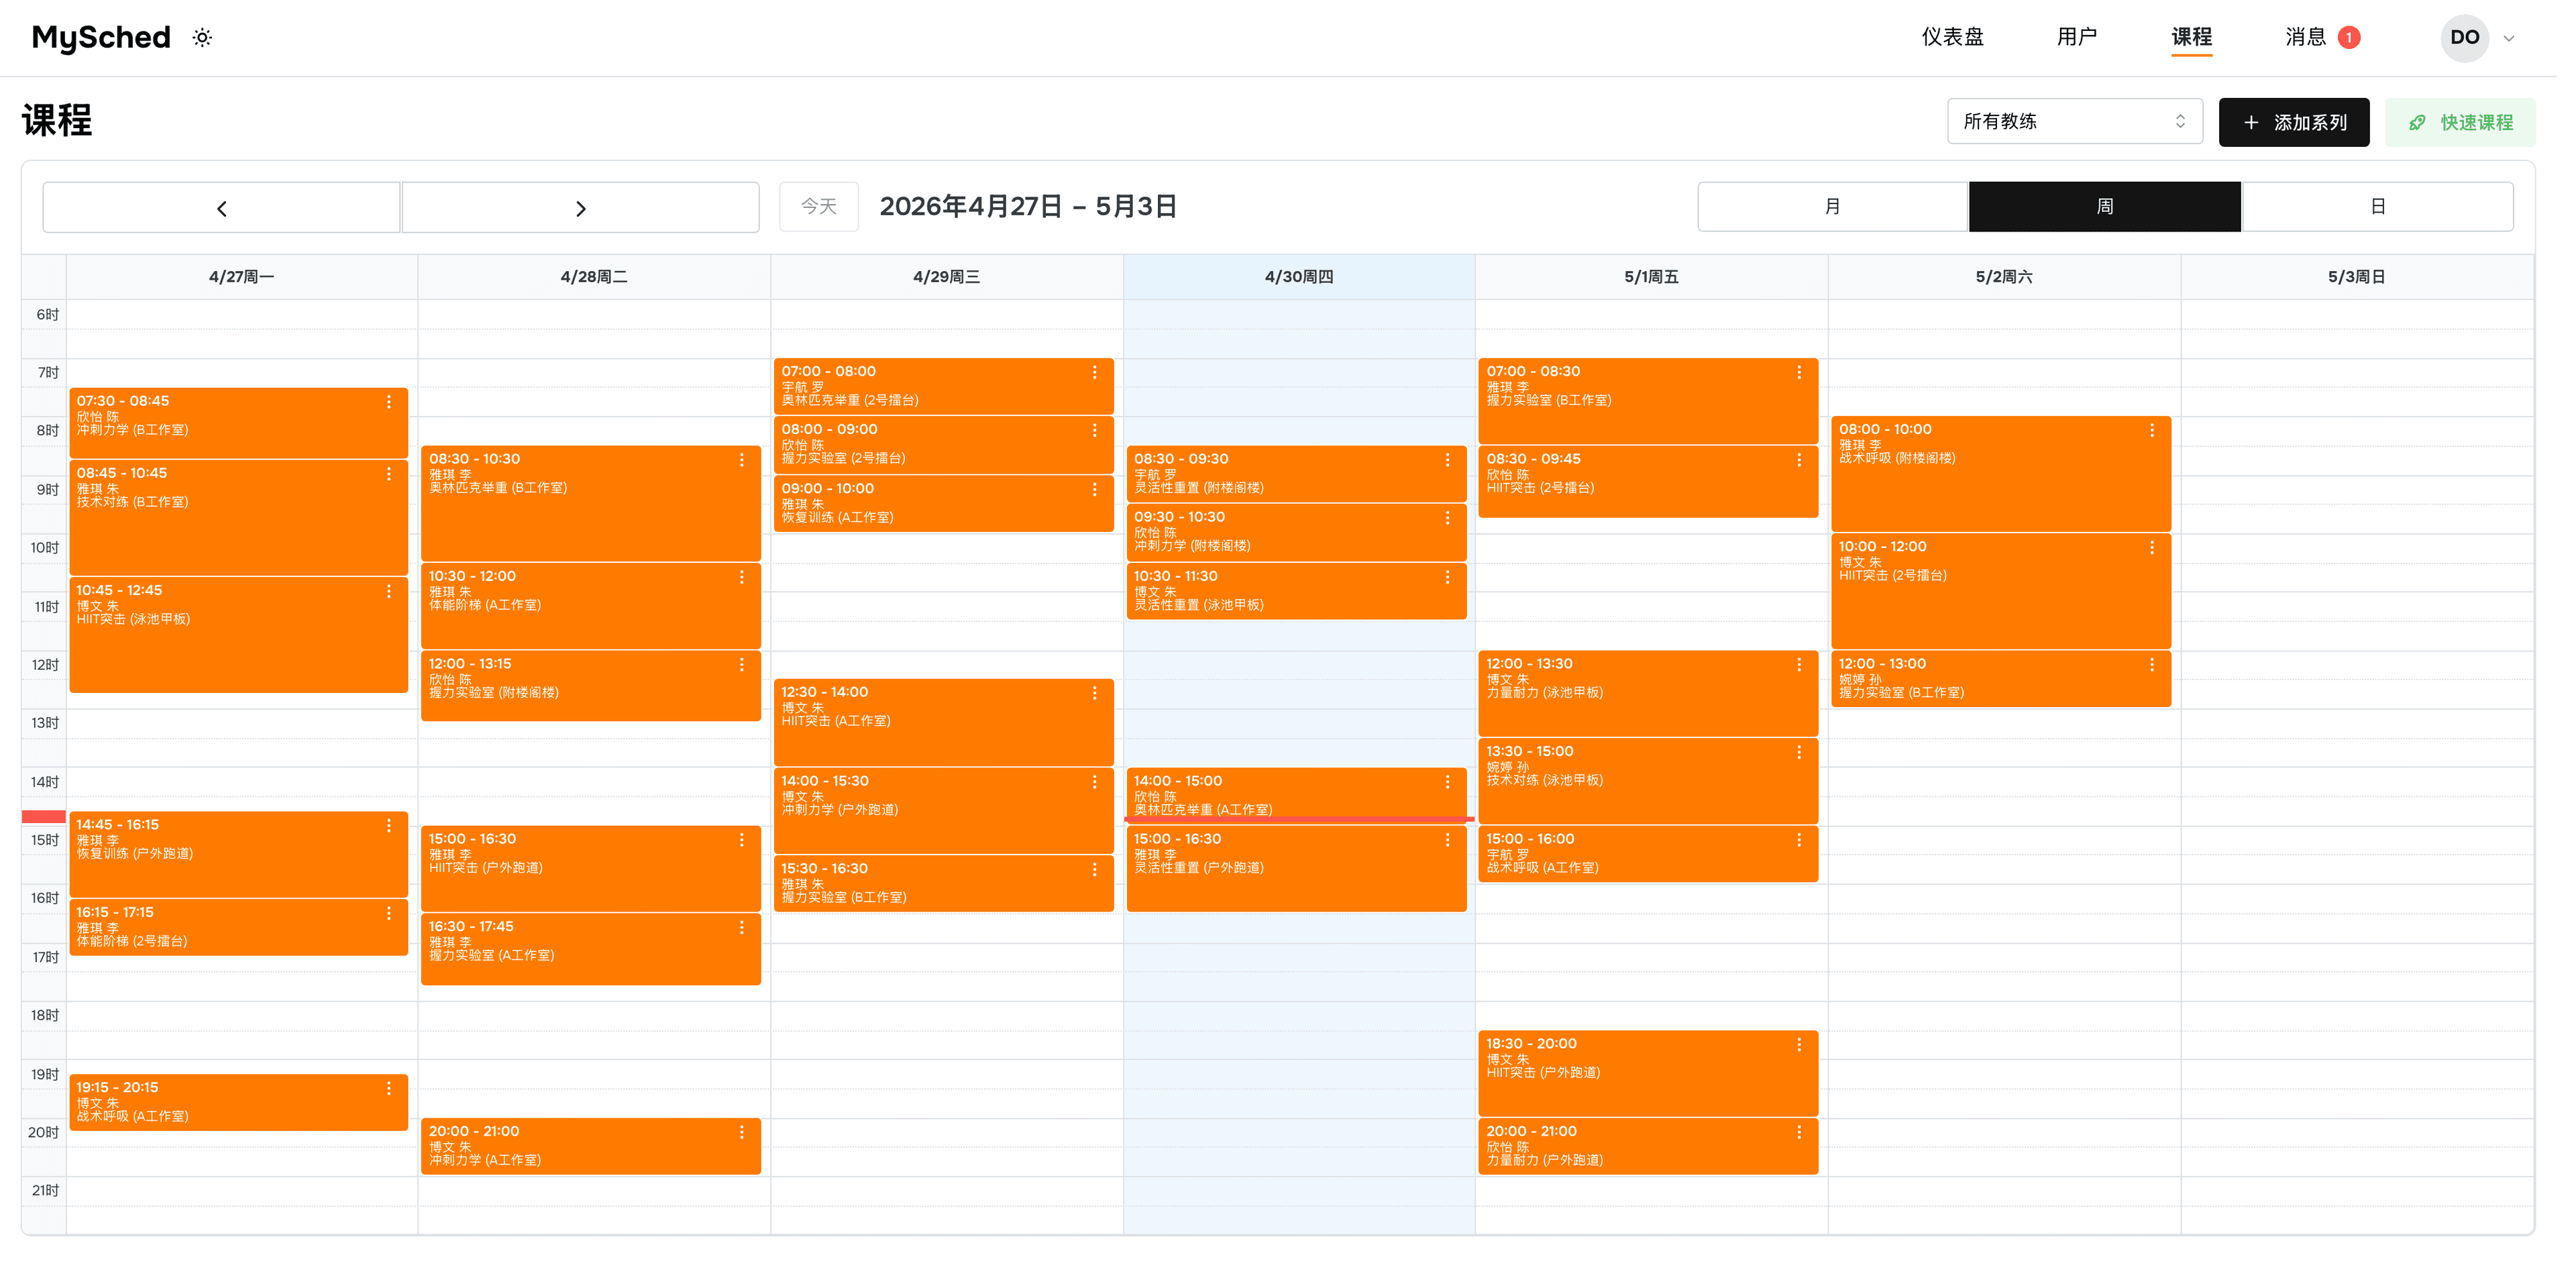The width and height of the screenshot is (2576, 1288).
Task: Click the 5/3周日 column header
Action: [x=2356, y=277]
